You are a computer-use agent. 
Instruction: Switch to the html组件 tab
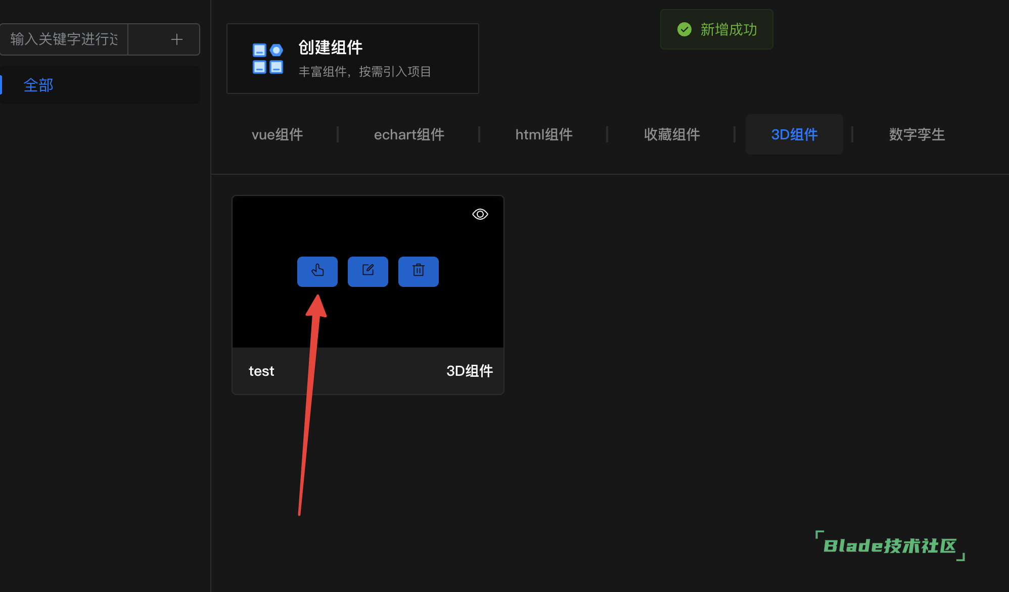point(544,134)
